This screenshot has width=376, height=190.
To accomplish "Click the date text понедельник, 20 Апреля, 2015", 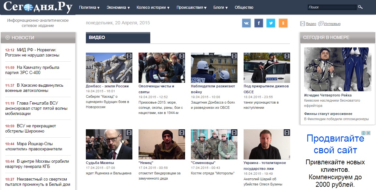I will pyautogui.click(x=118, y=23).
